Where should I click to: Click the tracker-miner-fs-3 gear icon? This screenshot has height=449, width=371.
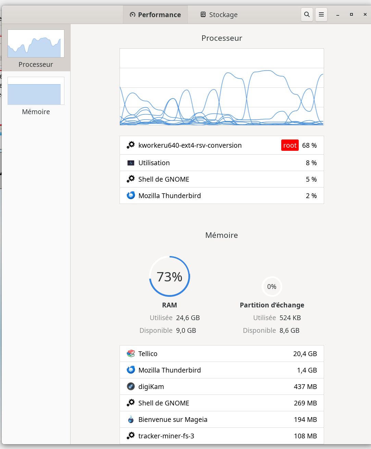tap(131, 436)
